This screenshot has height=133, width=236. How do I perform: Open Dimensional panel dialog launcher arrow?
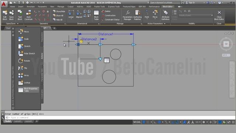click(x=99, y=24)
